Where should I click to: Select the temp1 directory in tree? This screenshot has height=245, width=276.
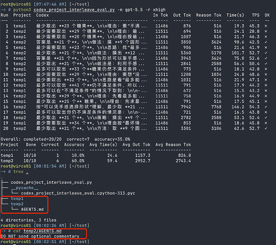[x=17, y=198]
